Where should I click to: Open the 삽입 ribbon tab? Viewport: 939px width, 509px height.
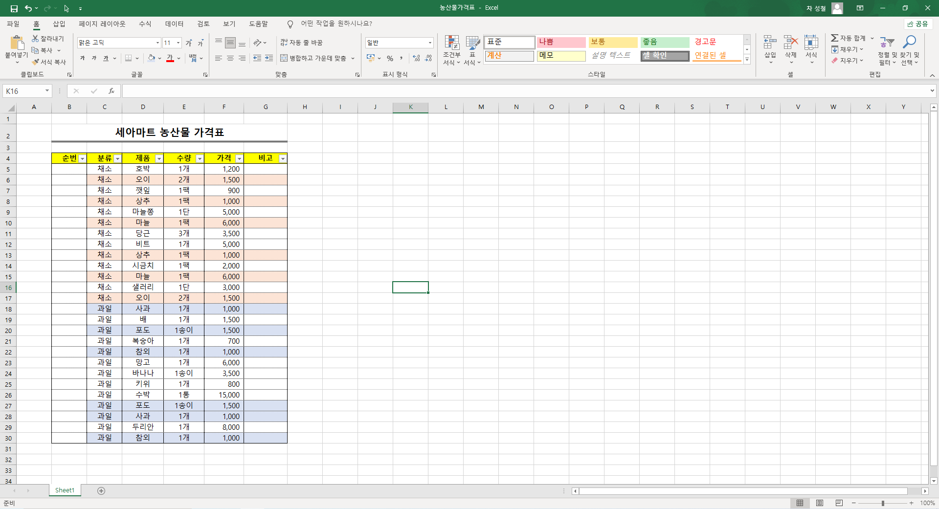[x=59, y=24]
